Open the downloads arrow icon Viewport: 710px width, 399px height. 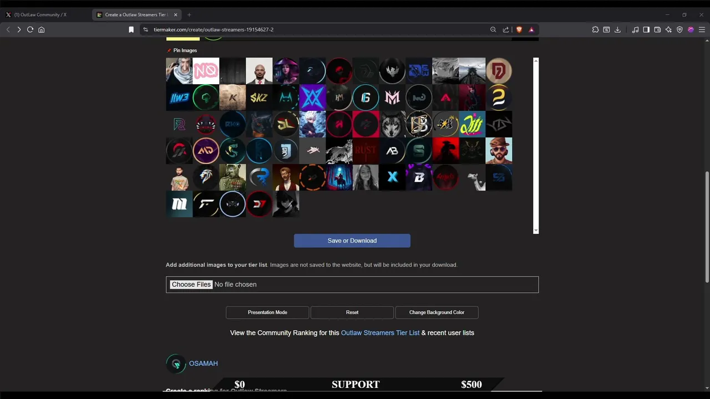click(x=617, y=29)
